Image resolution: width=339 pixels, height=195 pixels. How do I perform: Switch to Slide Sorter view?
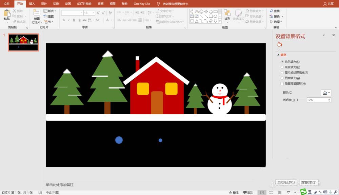271,192
